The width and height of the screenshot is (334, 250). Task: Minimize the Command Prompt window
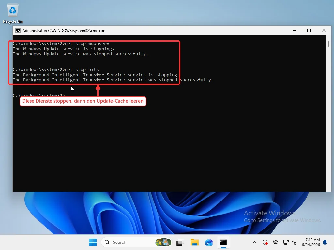[294, 30]
